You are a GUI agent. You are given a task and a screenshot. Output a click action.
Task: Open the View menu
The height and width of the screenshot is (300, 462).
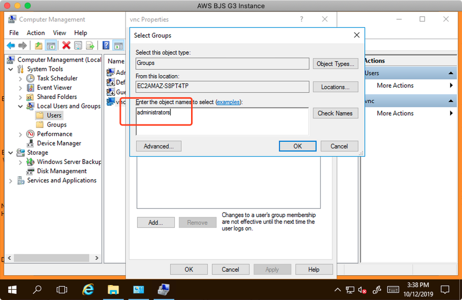pos(59,33)
